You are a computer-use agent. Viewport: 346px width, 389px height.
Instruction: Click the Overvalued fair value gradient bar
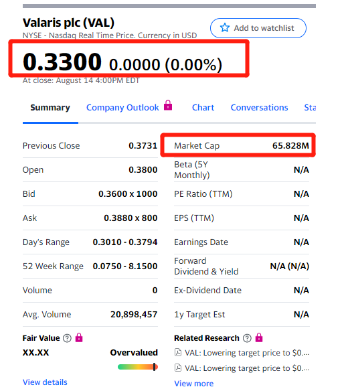(x=138, y=367)
